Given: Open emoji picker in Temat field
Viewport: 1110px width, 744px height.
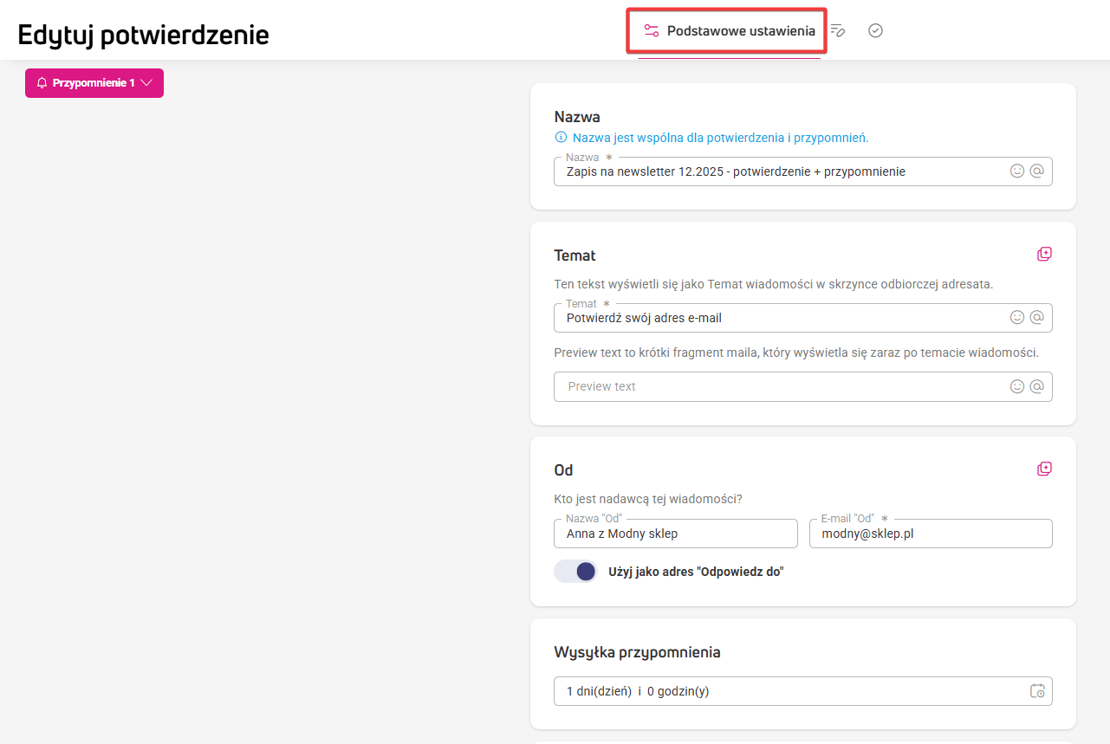Looking at the screenshot, I should pos(1017,318).
